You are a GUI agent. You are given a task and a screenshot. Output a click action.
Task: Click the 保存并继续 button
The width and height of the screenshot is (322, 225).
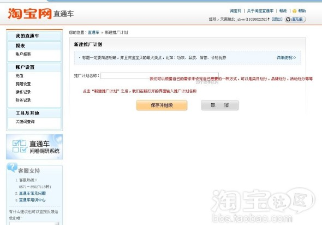click(162, 105)
